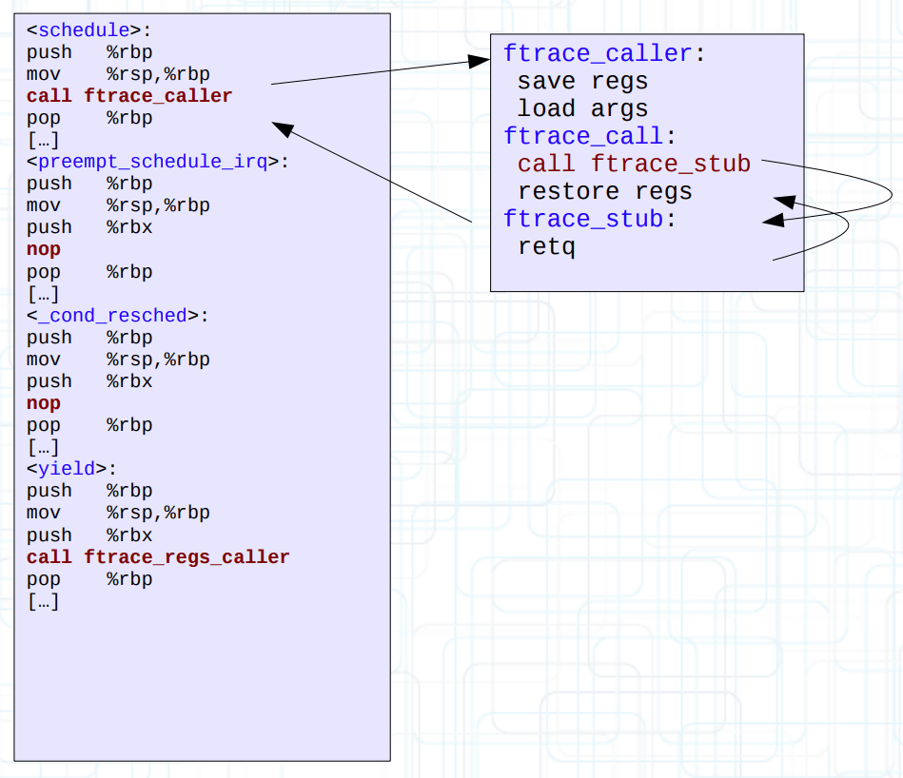Screen dimensions: 903x778
Task: Click arrowhead pointing at 'restore regs'
Action: pos(784,201)
